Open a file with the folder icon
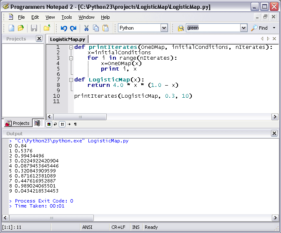Viewport: 281px width, 233px height. [21, 28]
